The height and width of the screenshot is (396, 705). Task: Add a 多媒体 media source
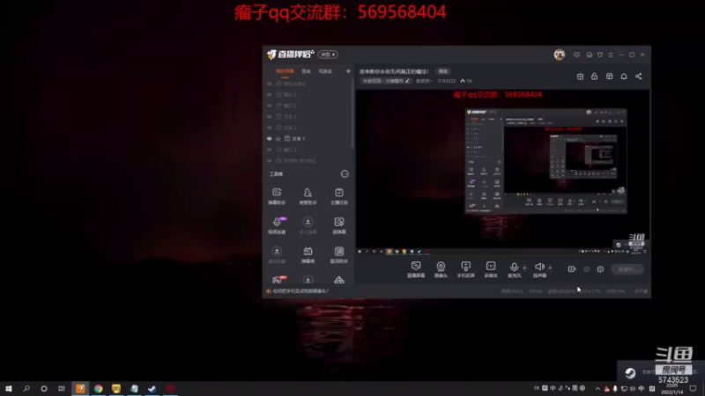(x=491, y=269)
